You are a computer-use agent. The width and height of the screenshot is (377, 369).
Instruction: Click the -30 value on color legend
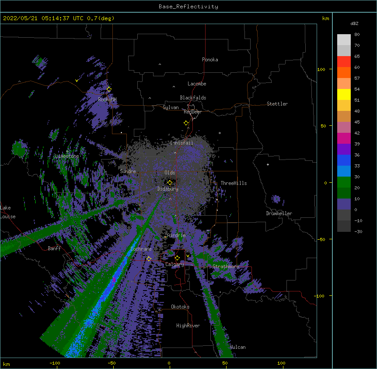coord(358,231)
